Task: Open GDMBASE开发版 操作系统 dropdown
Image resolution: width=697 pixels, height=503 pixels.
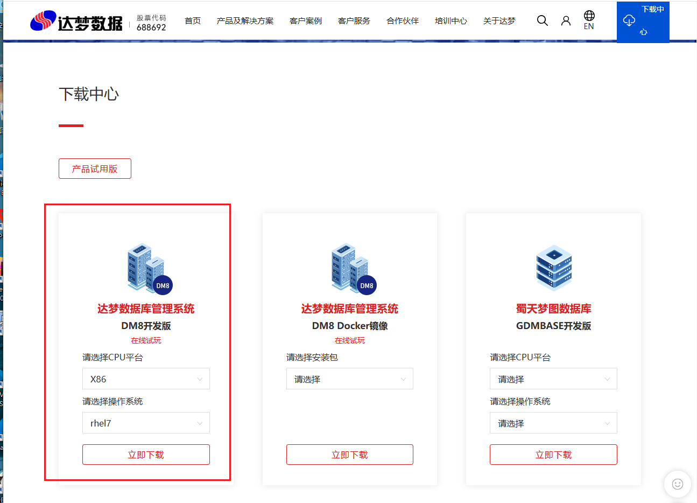Action: (x=553, y=423)
